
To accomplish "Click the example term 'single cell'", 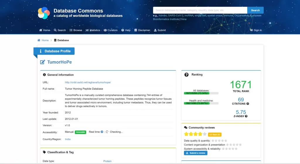I will click(x=200, y=16).
